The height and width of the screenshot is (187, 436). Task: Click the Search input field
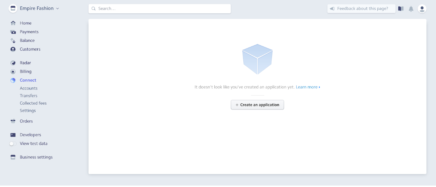tap(160, 9)
